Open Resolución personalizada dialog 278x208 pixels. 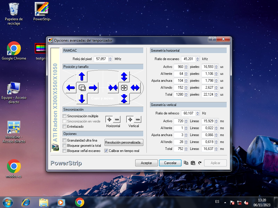pos(124,142)
